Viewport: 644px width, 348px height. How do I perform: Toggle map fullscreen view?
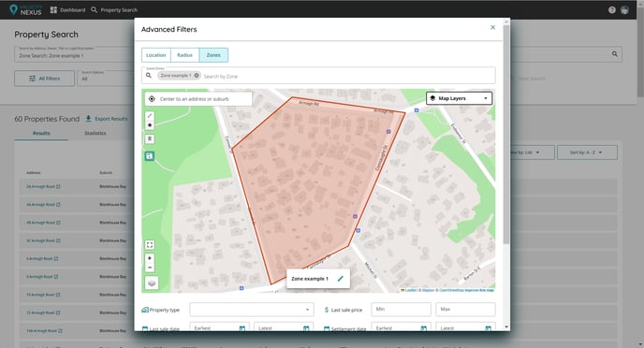pos(150,245)
